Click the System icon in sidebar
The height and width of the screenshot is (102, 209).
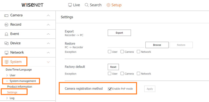point(6,62)
